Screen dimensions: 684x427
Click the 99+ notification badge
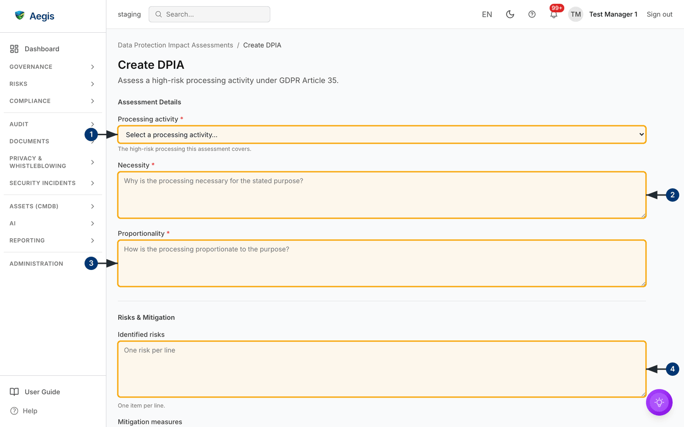[557, 8]
